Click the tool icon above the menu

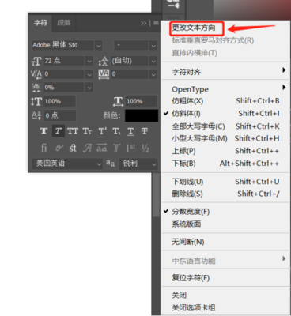click(x=174, y=5)
